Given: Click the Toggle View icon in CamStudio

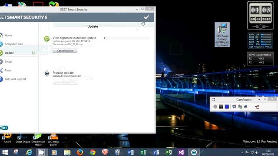Looking at the screenshot, I should coord(234,107).
